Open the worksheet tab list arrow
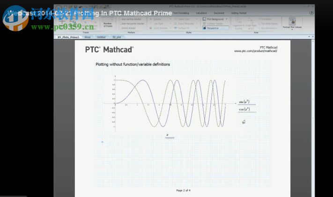The image size is (333, 197). (309, 36)
